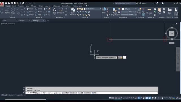This screenshot has height=102, width=181.
Task: Click the Stretch tool
Action: [30, 15]
